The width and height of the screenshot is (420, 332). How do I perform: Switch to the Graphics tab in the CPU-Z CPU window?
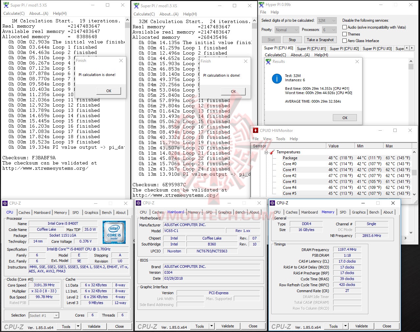click(91, 213)
